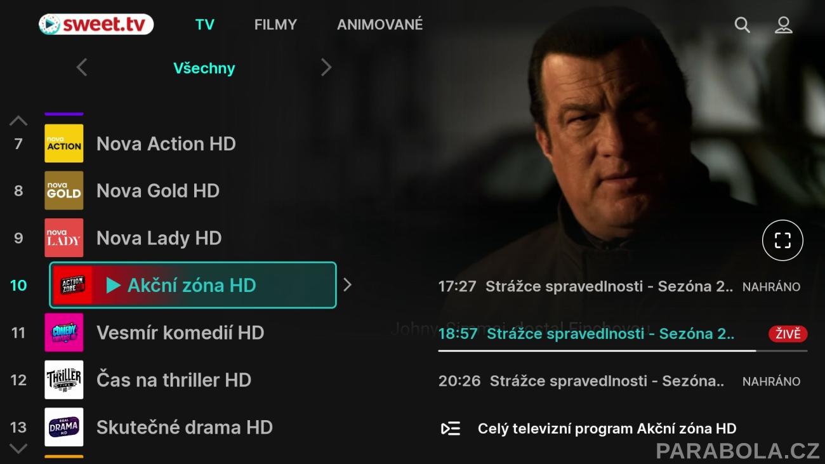
Task: Go to next category with right chevron
Action: point(326,67)
